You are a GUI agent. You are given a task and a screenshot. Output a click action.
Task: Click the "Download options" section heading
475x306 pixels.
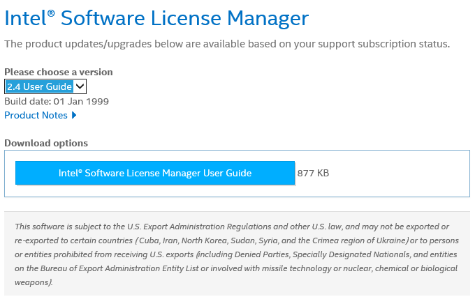(x=46, y=143)
